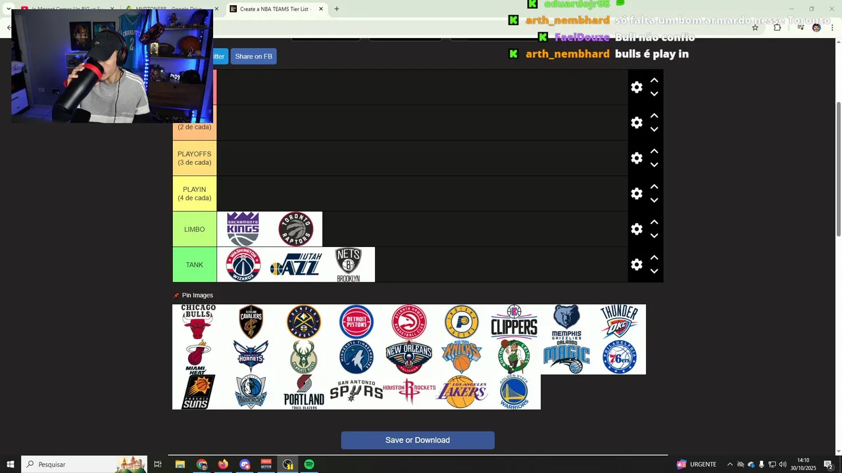Move PLAYOFFS row down with arrow
842x473 pixels.
click(655, 165)
